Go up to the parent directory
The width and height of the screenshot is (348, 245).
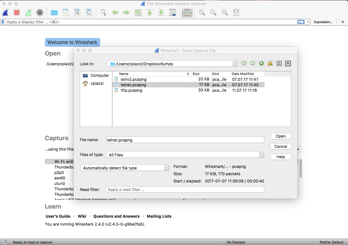pos(262,64)
